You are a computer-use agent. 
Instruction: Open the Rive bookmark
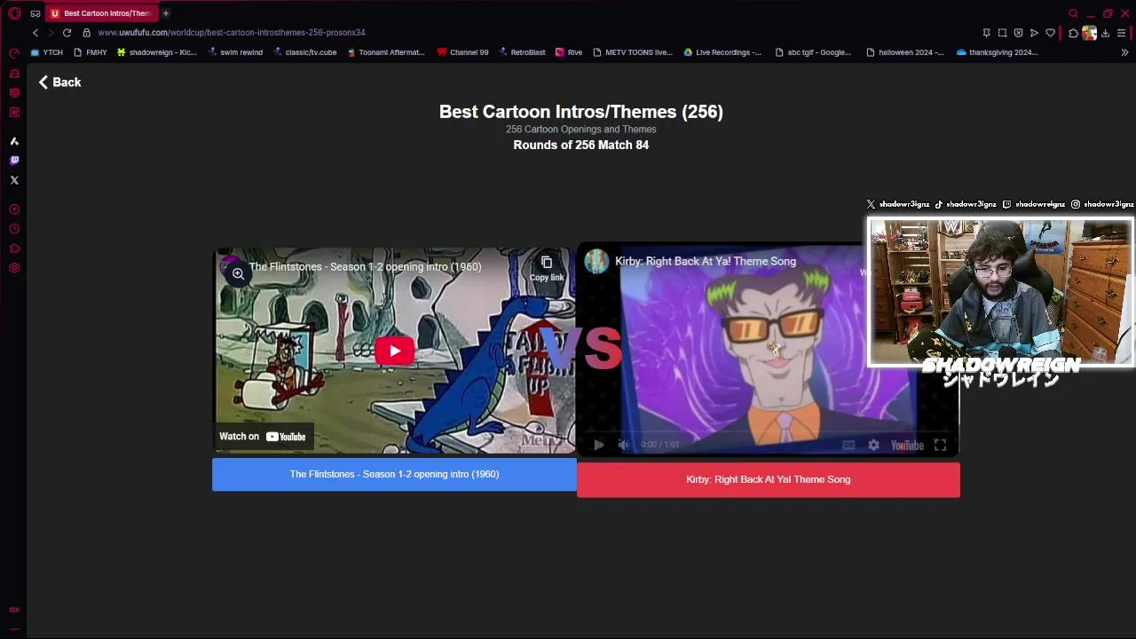569,52
